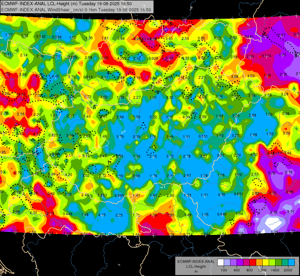Viewport: 300px width, 276px height.
Task: Click the wind shear value 4.60
Action: click(186, 78)
